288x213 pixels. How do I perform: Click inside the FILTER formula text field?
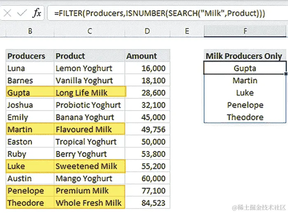(167, 13)
